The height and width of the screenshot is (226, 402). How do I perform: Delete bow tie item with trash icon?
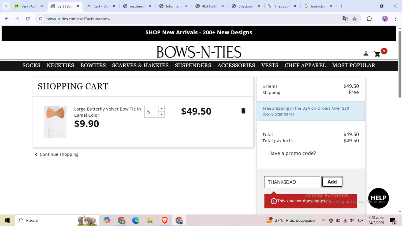[243, 111]
